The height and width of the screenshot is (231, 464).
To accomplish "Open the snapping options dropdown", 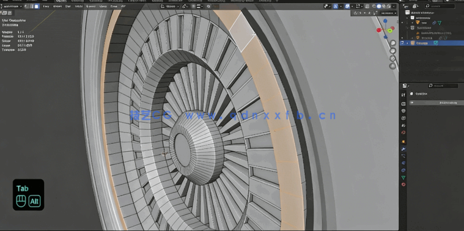I will pyautogui.click(x=199, y=6).
